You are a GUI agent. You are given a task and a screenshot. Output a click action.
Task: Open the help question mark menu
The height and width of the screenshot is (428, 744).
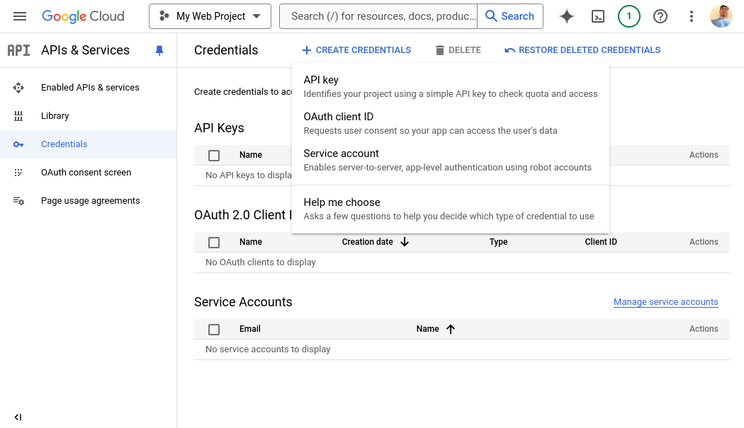click(x=660, y=16)
